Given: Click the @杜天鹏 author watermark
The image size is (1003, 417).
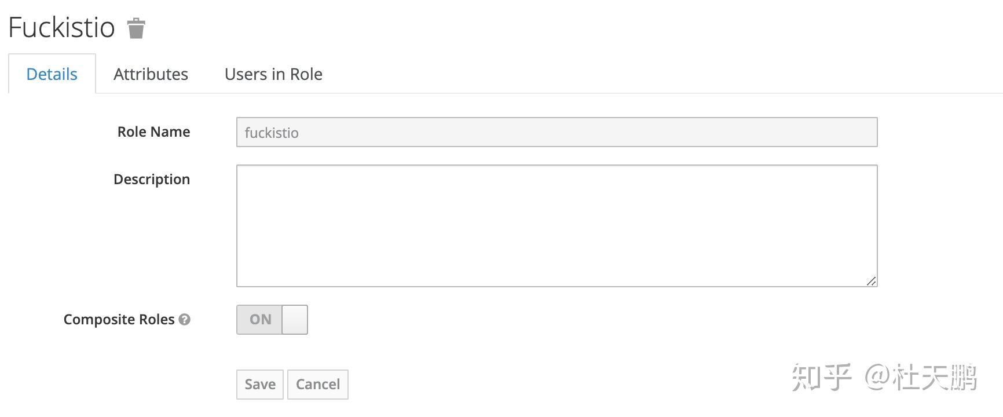Looking at the screenshot, I should [921, 378].
